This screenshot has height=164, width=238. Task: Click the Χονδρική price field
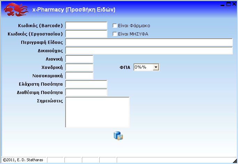pyautogui.click(x=79, y=67)
